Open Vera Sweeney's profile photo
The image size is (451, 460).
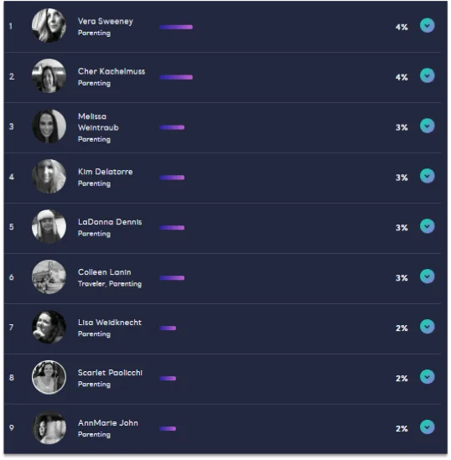49,25
